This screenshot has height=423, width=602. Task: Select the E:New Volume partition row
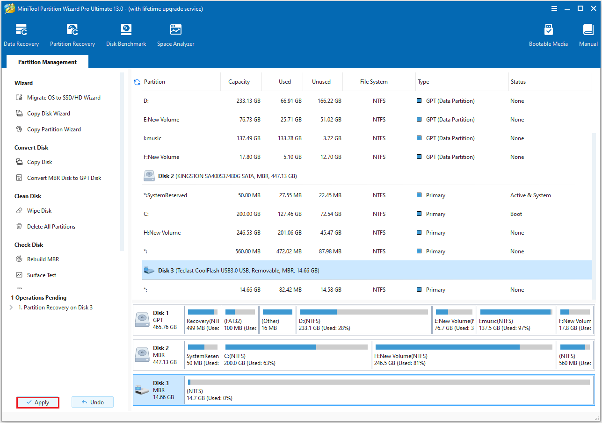point(367,120)
